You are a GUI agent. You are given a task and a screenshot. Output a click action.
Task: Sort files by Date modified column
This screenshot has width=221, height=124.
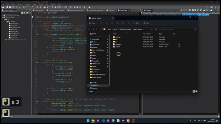(147, 34)
